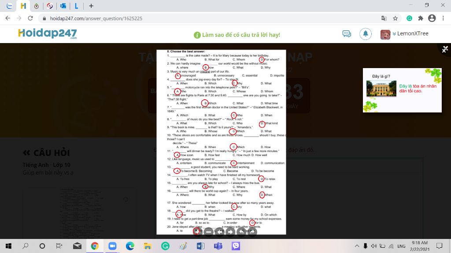Open File Explorer from taskbar
451x253 pixels.
click(x=148, y=246)
